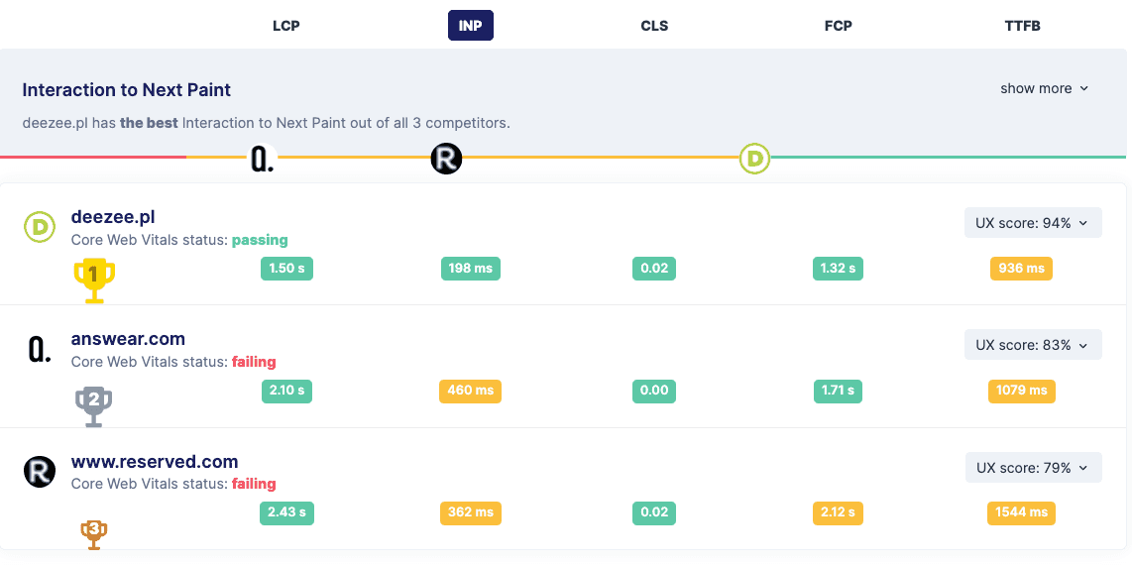Click the answear marker on the INP scale

pos(262,158)
